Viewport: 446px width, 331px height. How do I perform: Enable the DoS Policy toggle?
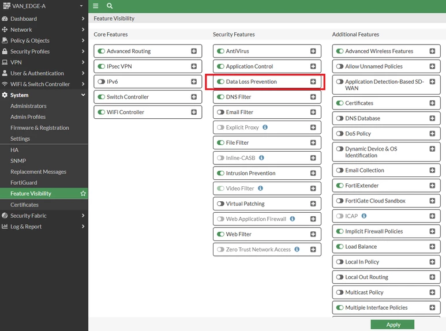tap(340, 133)
